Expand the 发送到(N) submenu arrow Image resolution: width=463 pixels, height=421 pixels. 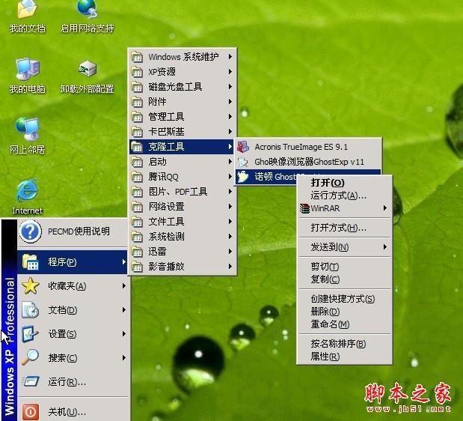385,246
